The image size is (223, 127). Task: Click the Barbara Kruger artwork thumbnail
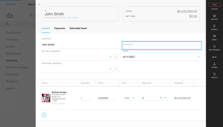click(x=46, y=98)
